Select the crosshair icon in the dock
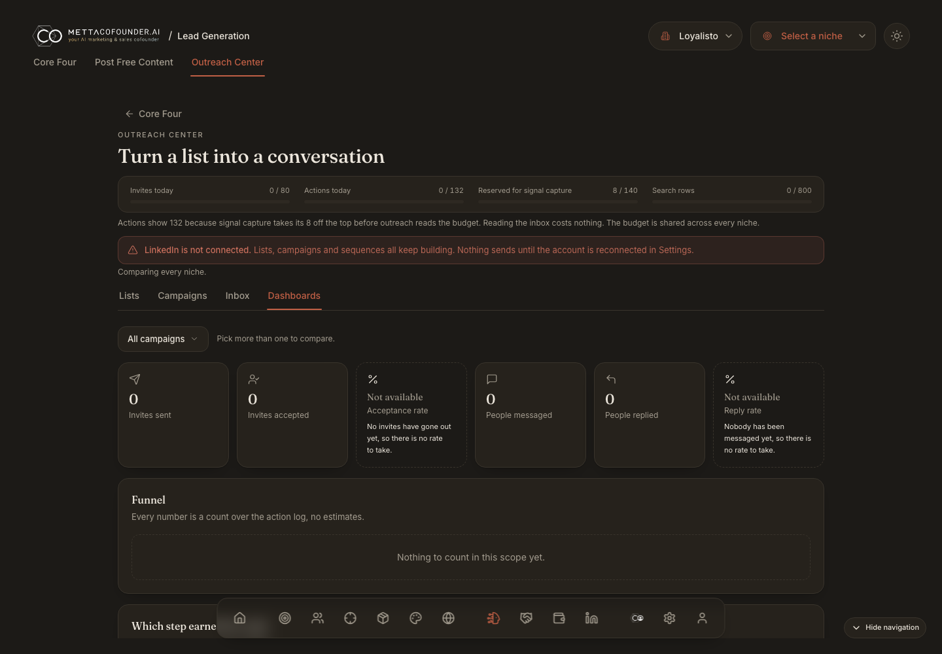 [350, 618]
